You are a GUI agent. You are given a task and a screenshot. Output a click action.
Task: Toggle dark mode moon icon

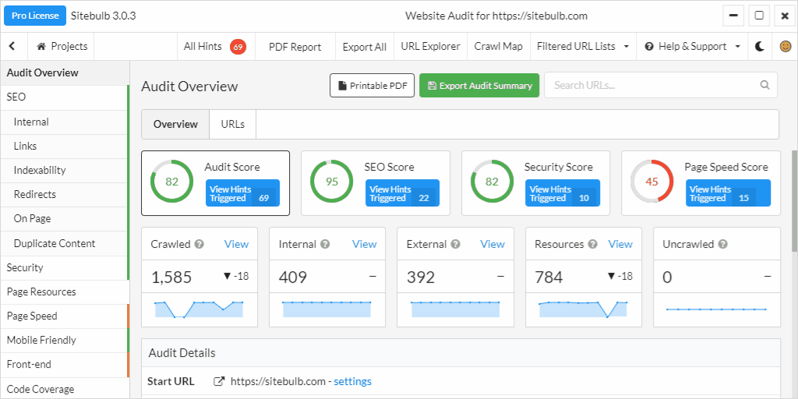(x=760, y=47)
